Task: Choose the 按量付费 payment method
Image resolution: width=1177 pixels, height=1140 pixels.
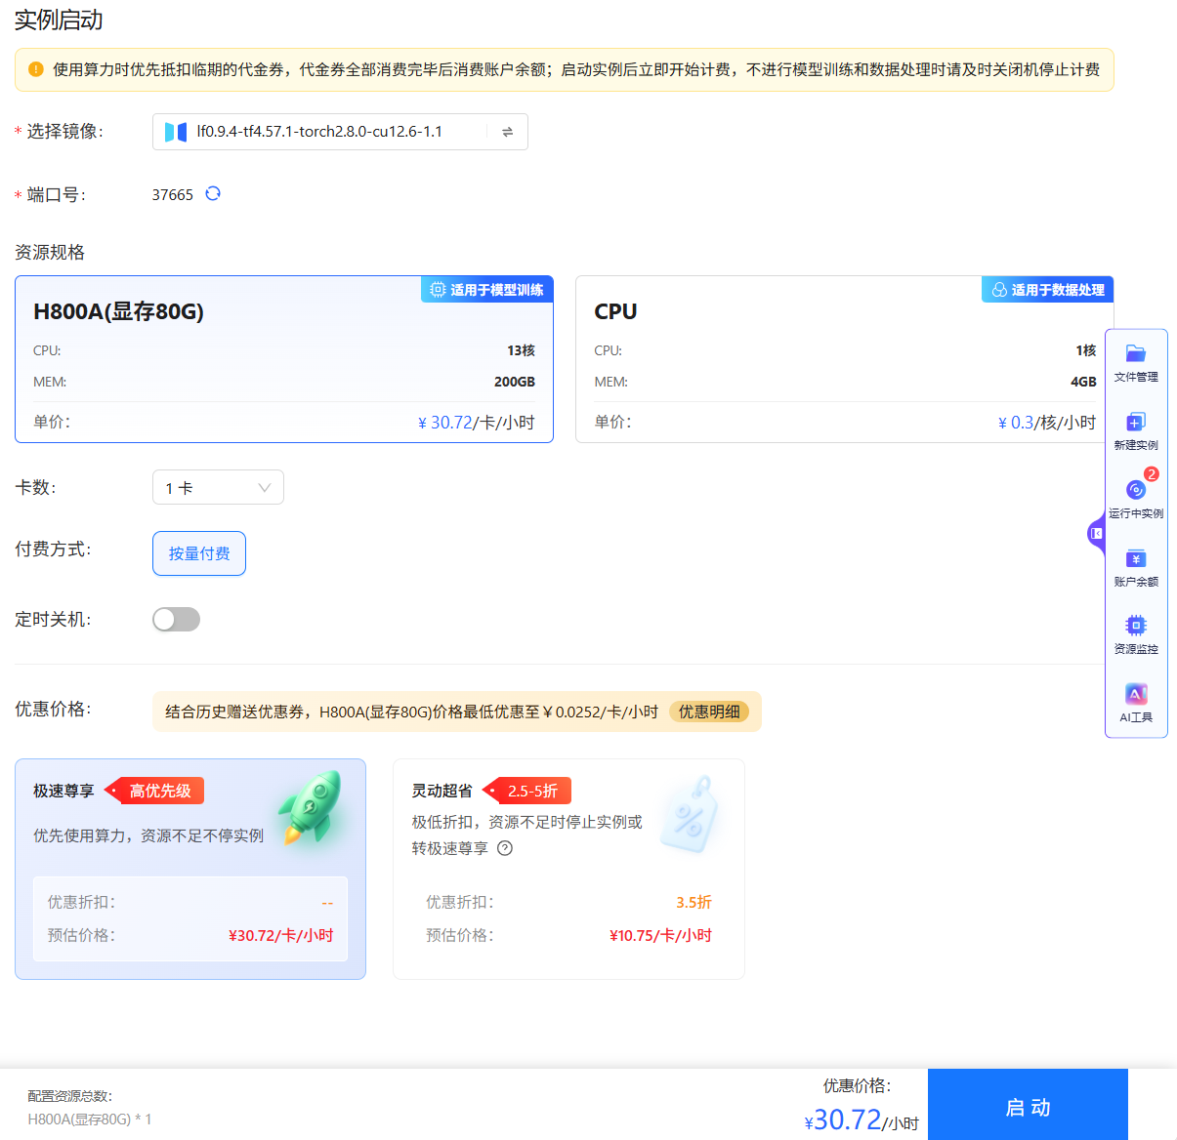Action: pyautogui.click(x=198, y=553)
